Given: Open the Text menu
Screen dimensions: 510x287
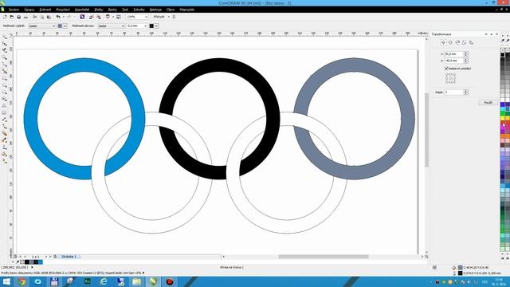Looking at the screenshot, I should pyautogui.click(x=125, y=10).
